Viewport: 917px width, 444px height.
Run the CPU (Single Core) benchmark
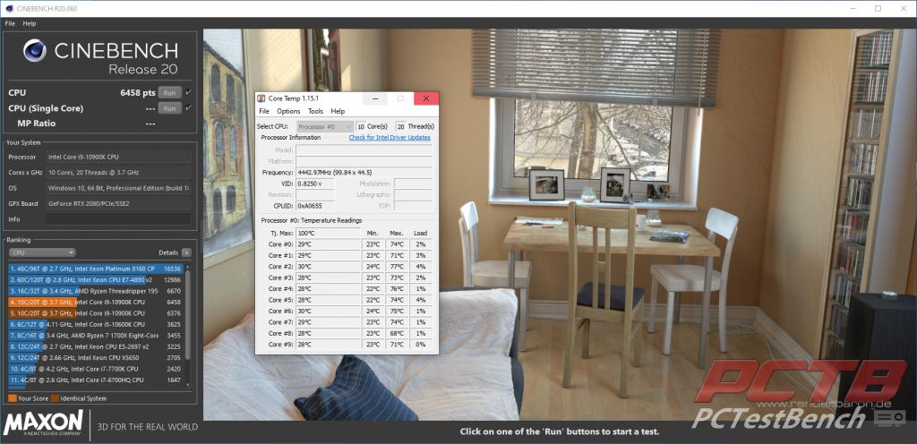(169, 108)
